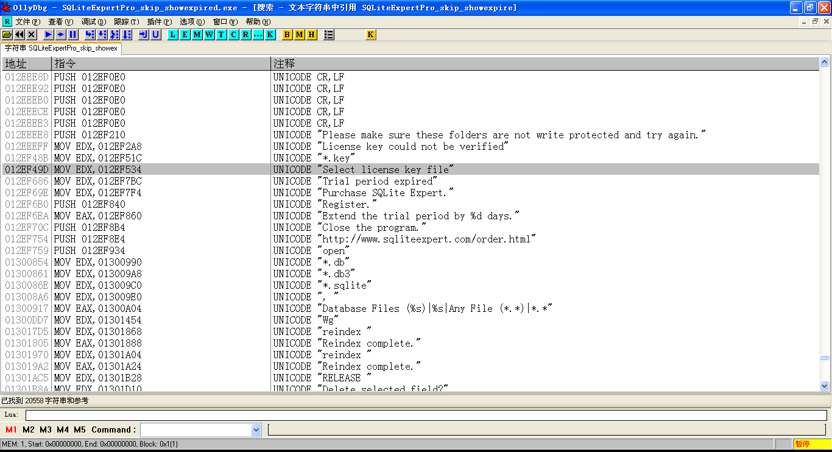Viewport: 832px width, 452px height.
Task: Open the 选项(O) menu
Action: click(x=192, y=22)
